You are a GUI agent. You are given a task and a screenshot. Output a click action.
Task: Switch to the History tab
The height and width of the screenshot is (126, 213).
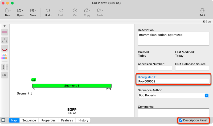click(x=83, y=120)
